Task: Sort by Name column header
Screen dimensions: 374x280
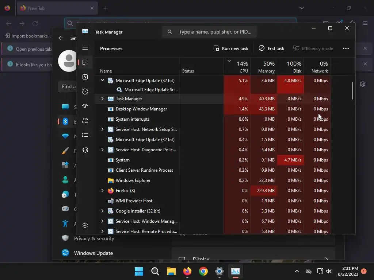Action: (x=137, y=67)
